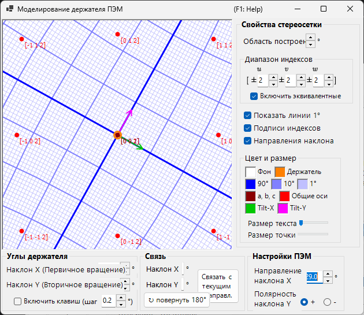Screen dimensions: 364x315
Task: Click the w index input field
Action: [318, 80]
